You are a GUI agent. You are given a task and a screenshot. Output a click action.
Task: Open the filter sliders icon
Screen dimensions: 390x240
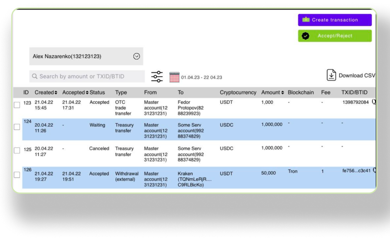pos(157,77)
